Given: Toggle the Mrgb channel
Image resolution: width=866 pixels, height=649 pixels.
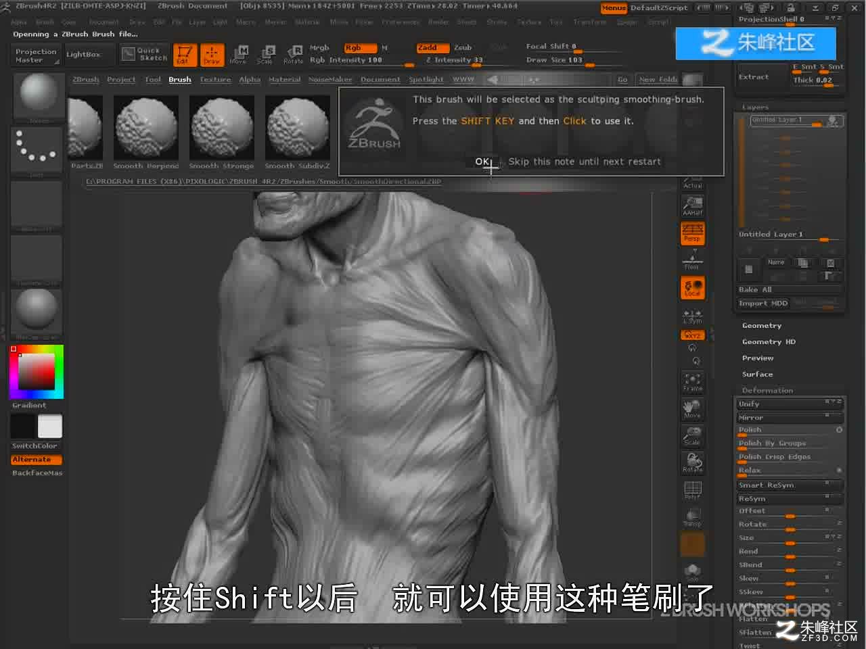Looking at the screenshot, I should tap(319, 48).
